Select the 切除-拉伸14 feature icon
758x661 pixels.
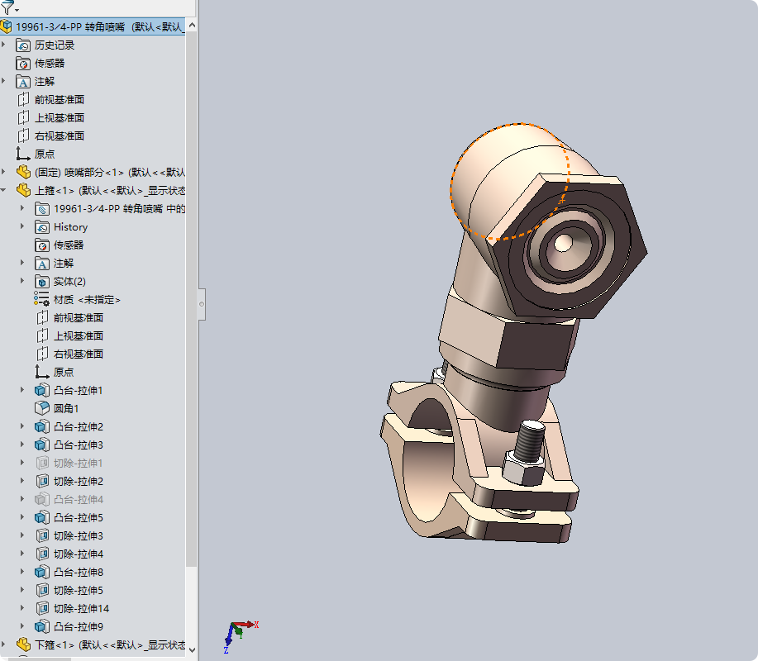click(42, 608)
